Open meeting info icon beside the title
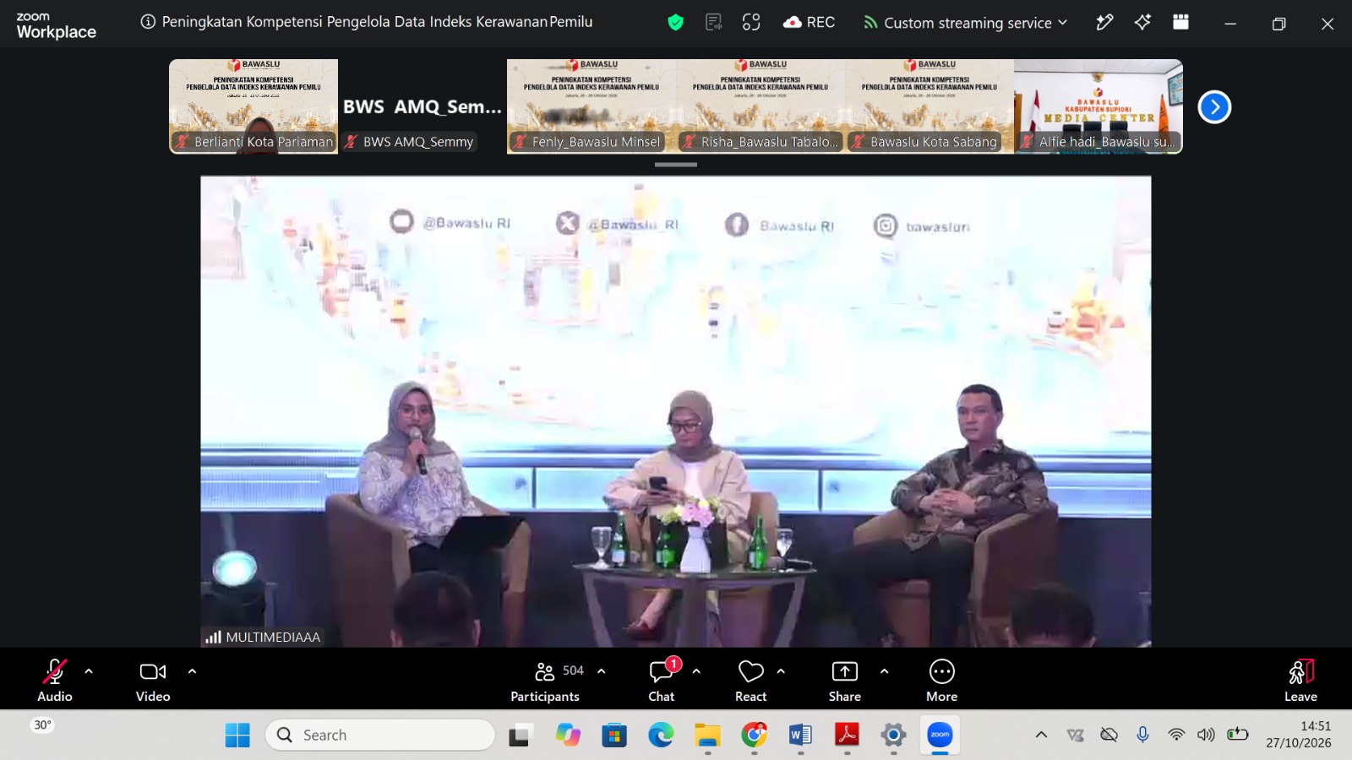 pos(148,22)
